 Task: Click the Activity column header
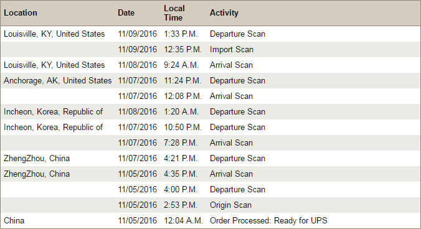[x=224, y=13]
